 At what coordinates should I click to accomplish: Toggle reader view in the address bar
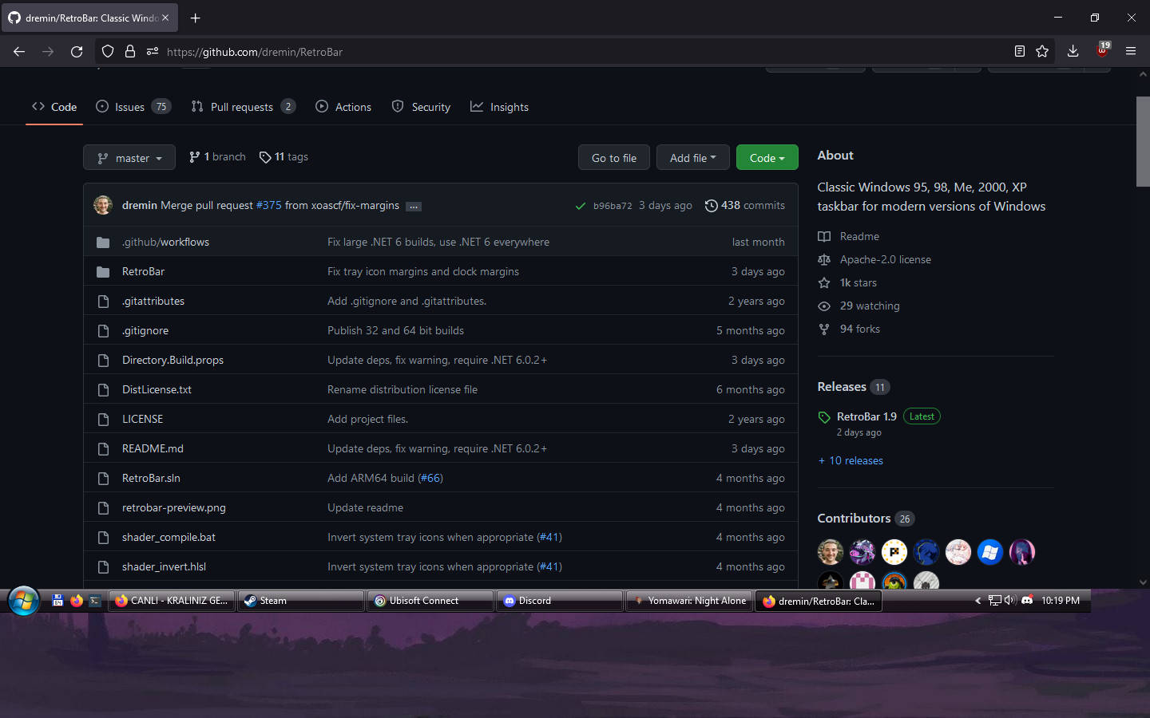1020,50
